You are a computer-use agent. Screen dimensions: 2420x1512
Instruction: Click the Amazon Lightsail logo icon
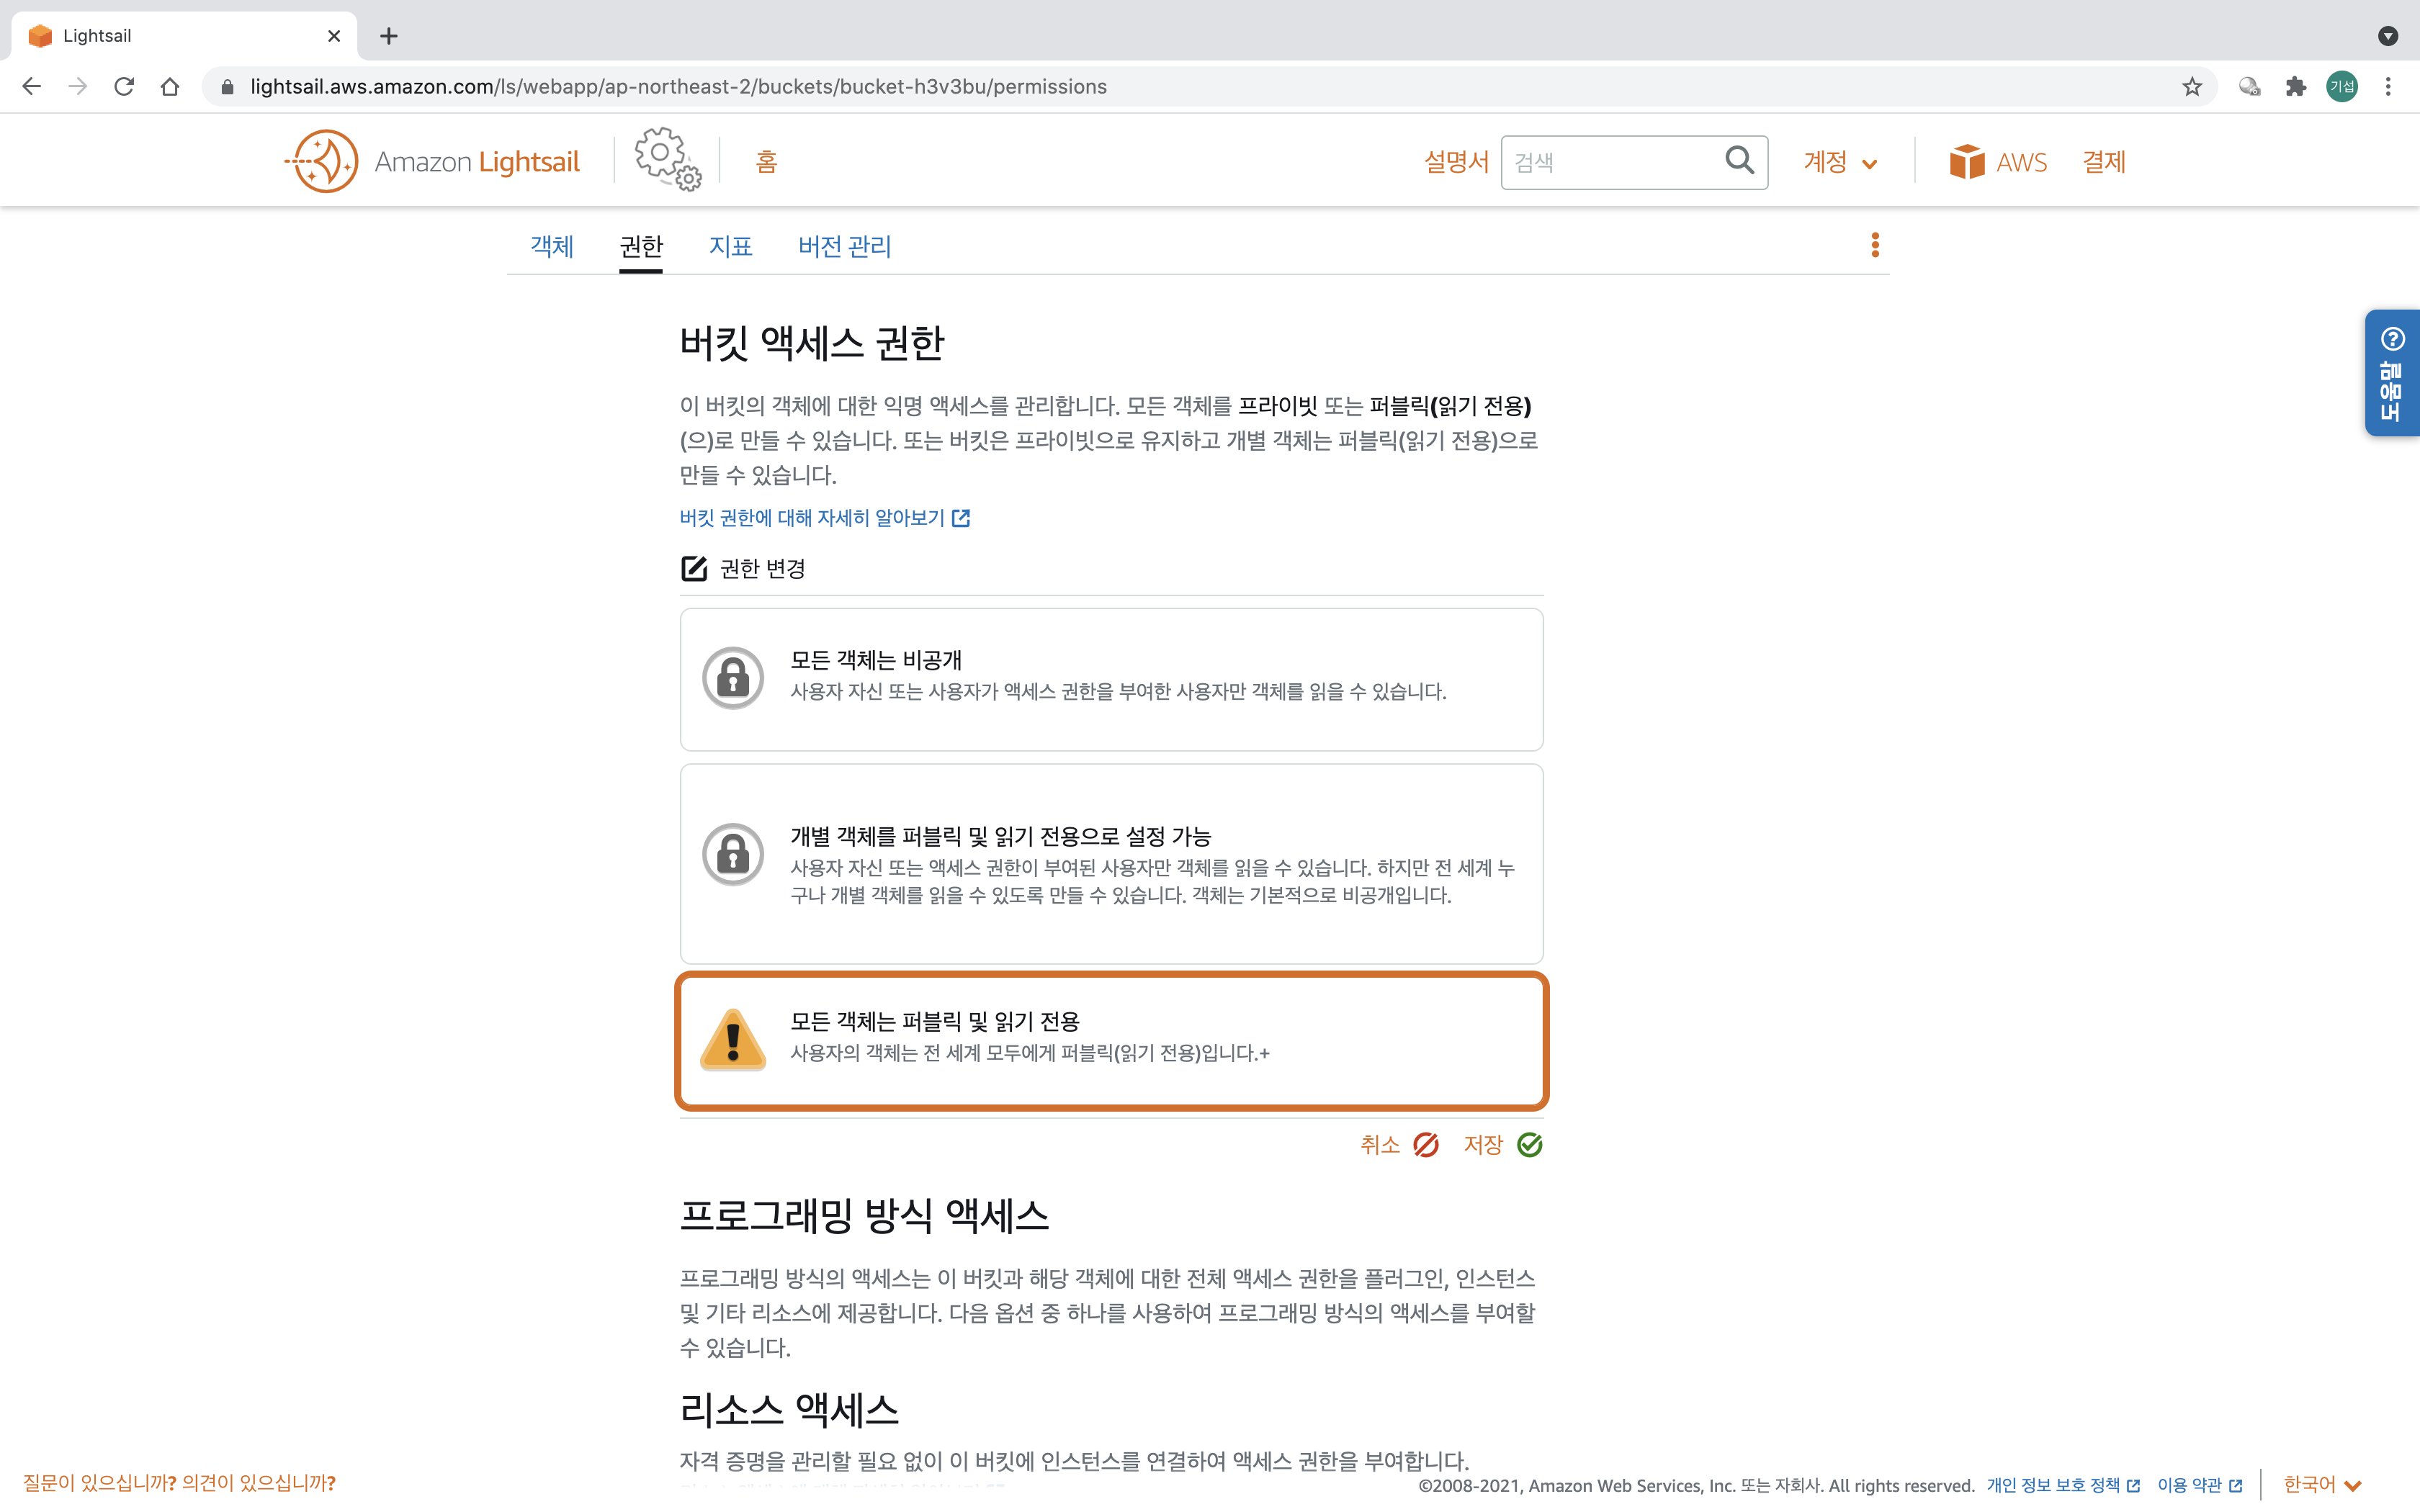[322, 161]
